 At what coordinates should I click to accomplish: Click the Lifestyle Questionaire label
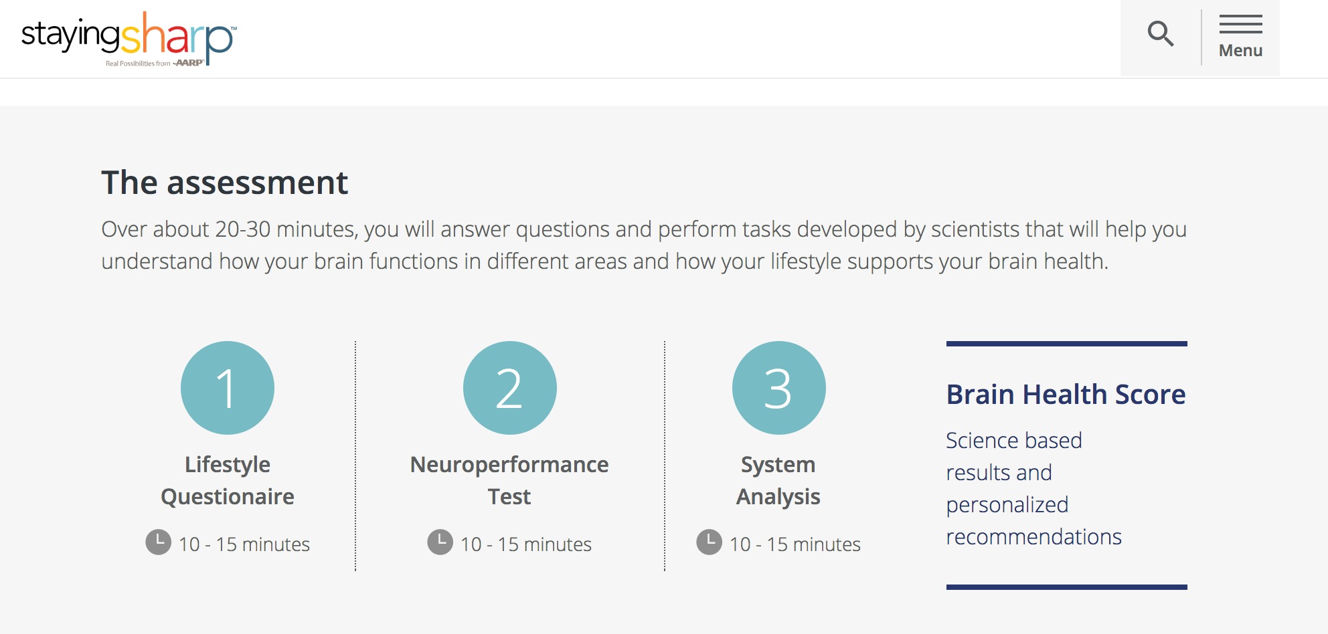[228, 480]
